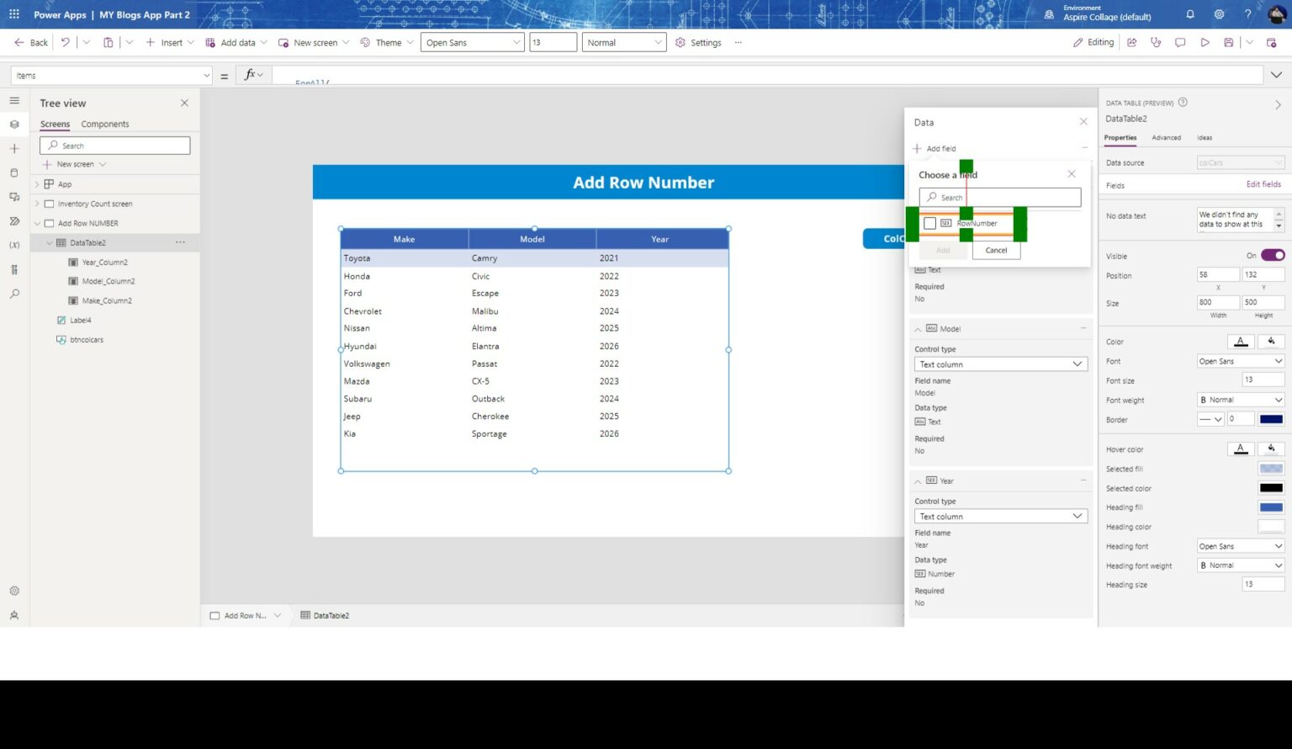Toggle the Visible switch off

point(1272,255)
